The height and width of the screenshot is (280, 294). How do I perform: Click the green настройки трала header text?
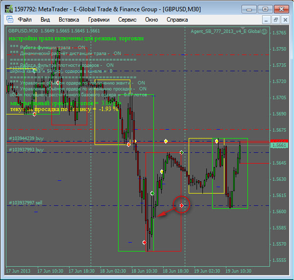(x=76, y=38)
